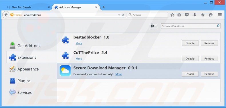Click the Firefox identity icon
The height and width of the screenshot is (108, 226).
[12, 15]
